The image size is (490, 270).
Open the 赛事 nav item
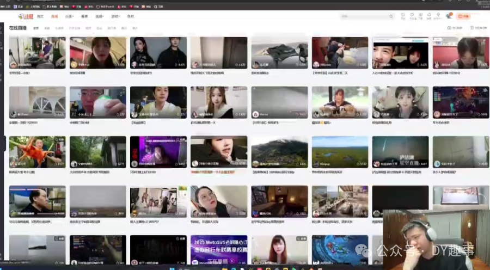click(x=85, y=16)
